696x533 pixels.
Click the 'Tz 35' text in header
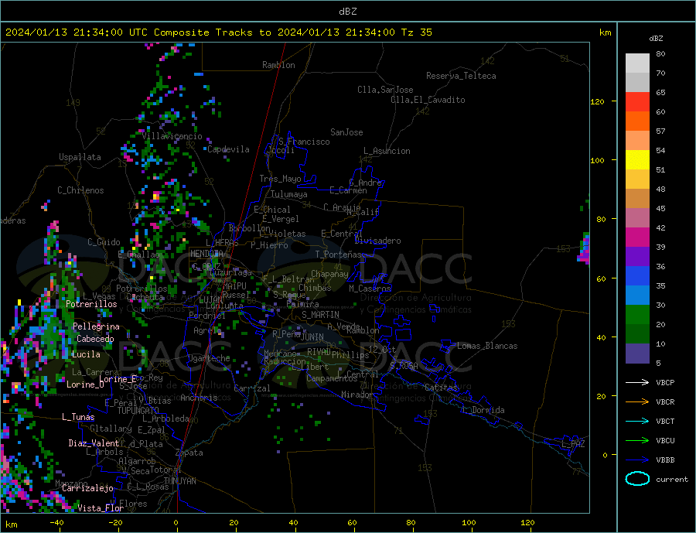(x=416, y=32)
